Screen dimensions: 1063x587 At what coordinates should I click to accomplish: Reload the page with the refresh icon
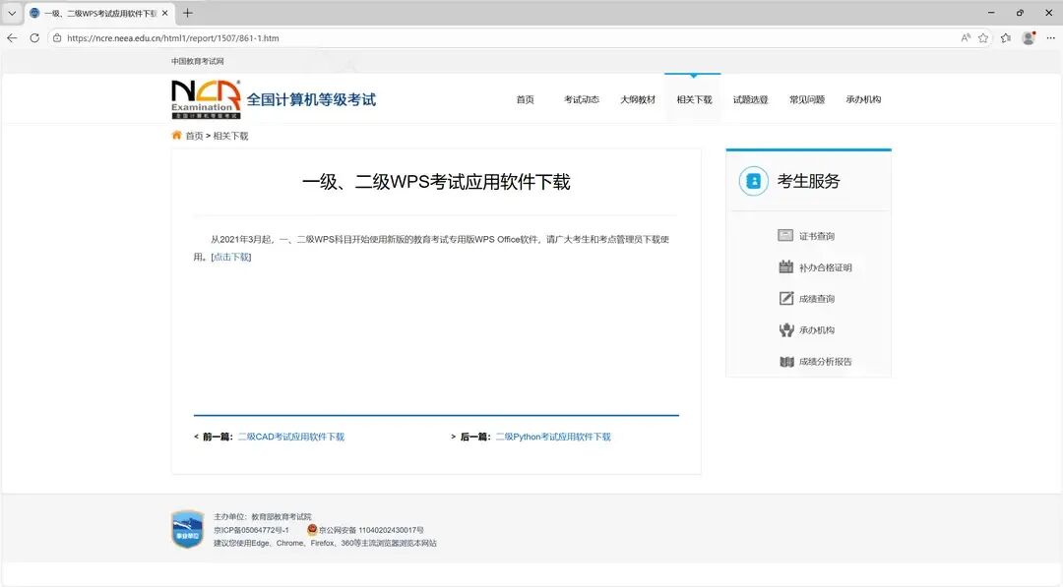34,38
